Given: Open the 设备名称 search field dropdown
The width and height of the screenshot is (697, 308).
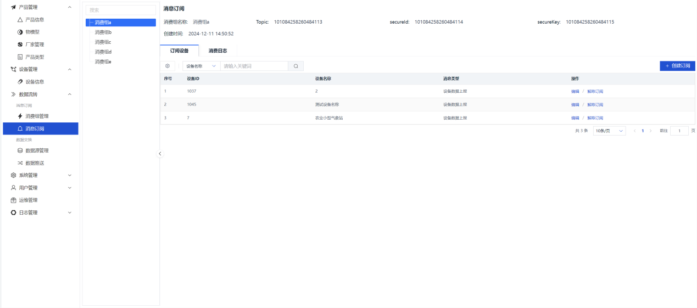Looking at the screenshot, I should pos(201,66).
